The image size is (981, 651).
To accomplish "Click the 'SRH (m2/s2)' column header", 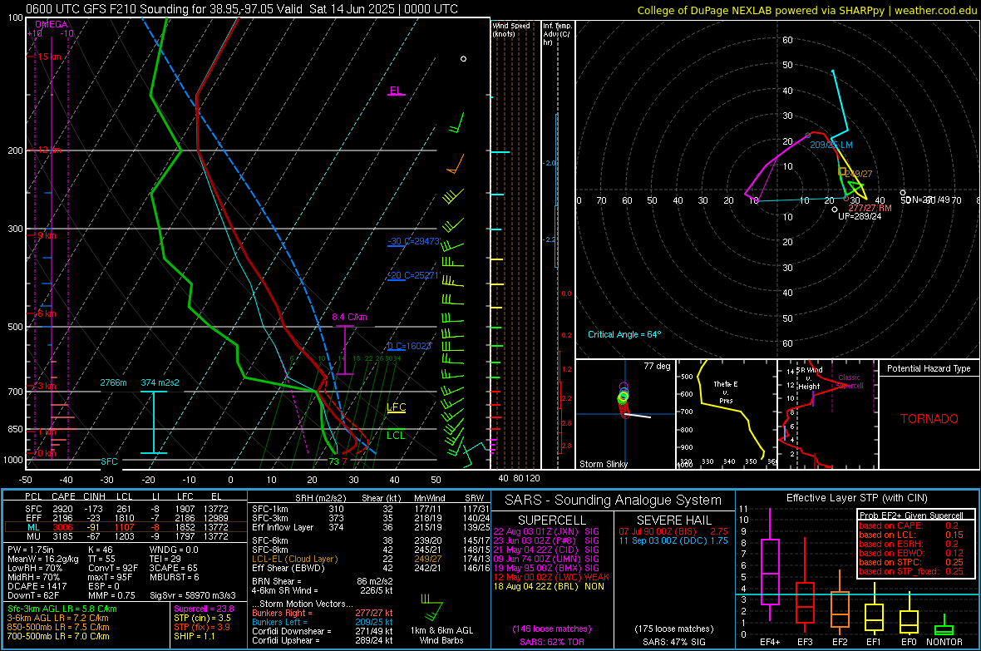I will coord(322,498).
